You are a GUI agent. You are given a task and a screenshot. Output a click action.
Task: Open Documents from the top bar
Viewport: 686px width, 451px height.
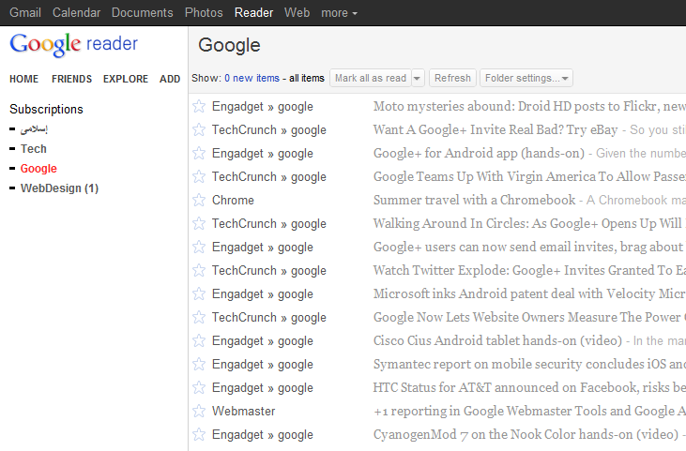[x=143, y=13]
